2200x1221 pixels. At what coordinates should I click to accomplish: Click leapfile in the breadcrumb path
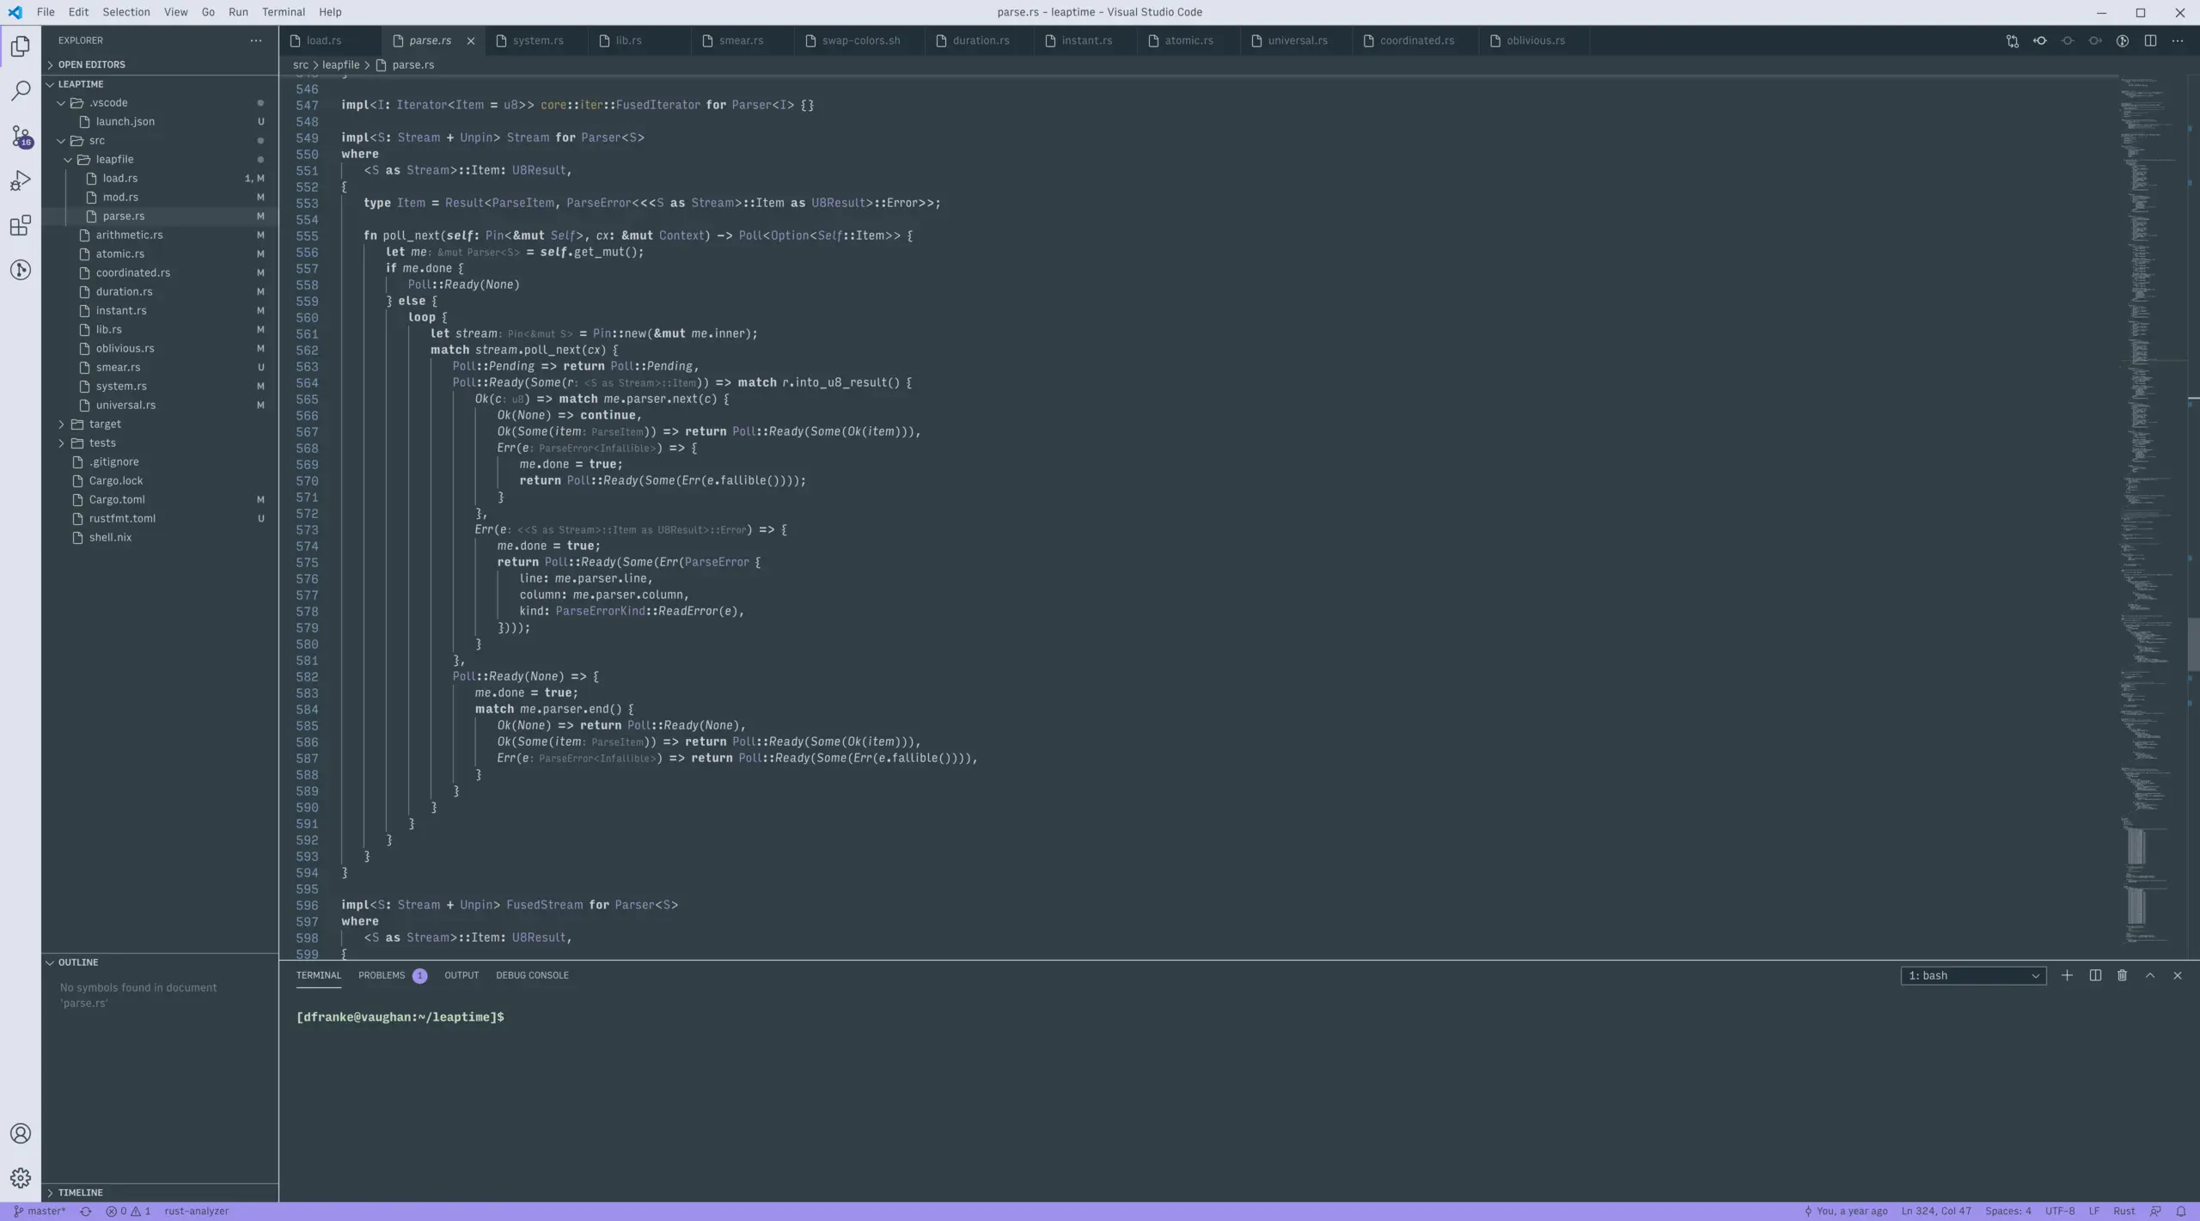click(340, 64)
